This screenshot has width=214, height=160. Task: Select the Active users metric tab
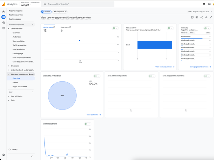click(x=49, y=29)
